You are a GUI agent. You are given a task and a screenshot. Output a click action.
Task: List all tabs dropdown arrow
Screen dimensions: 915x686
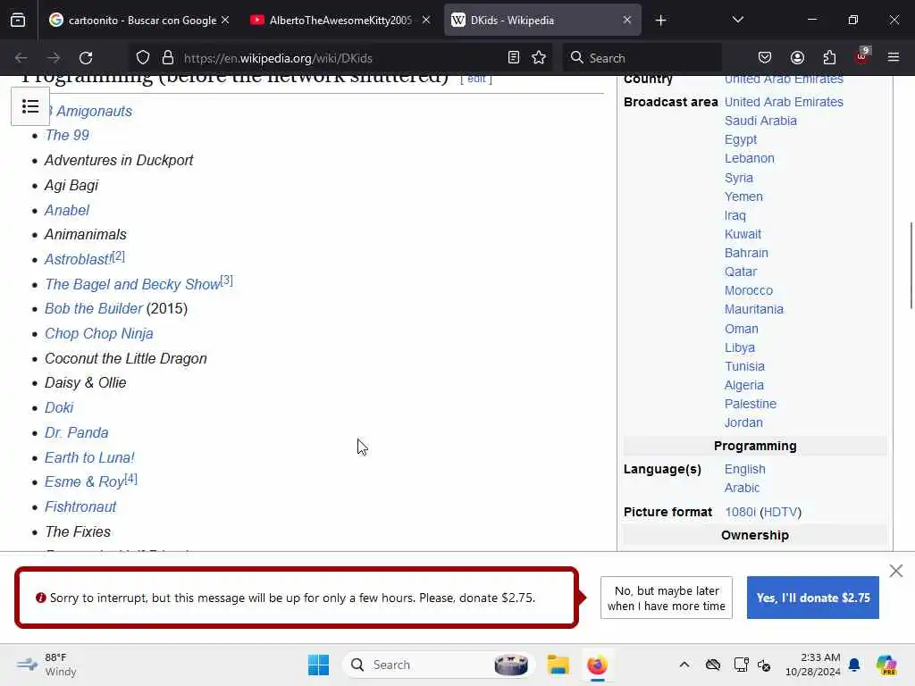[x=737, y=20]
